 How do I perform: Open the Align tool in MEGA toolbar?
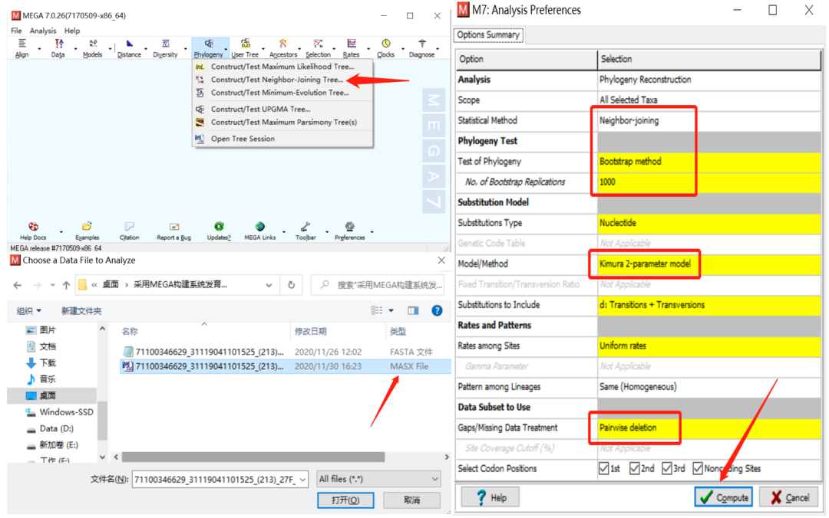[x=21, y=48]
